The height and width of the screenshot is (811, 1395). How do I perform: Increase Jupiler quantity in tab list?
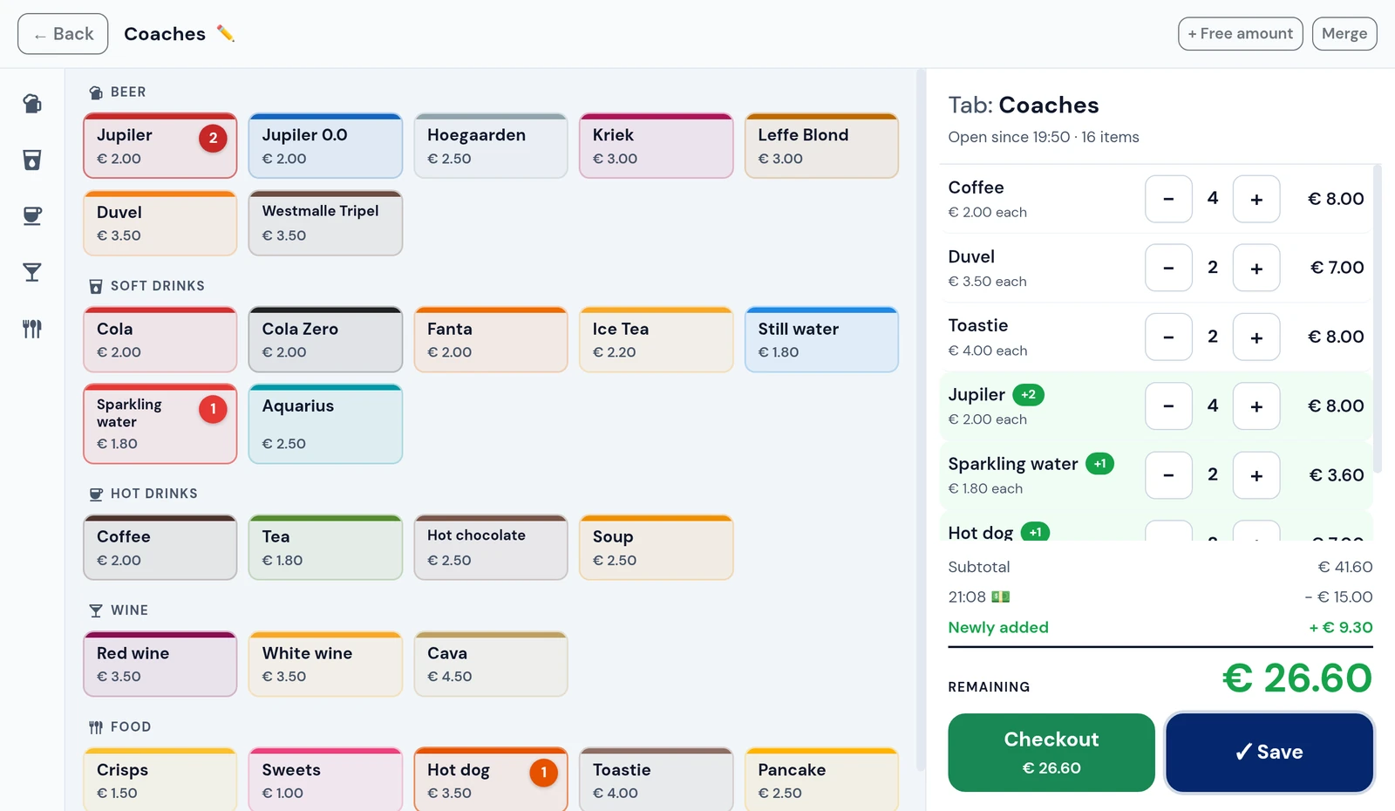coord(1256,405)
